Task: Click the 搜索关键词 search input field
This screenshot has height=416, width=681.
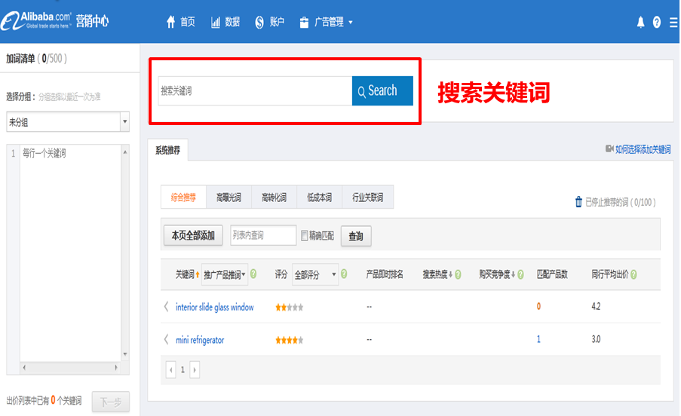Action: click(254, 91)
